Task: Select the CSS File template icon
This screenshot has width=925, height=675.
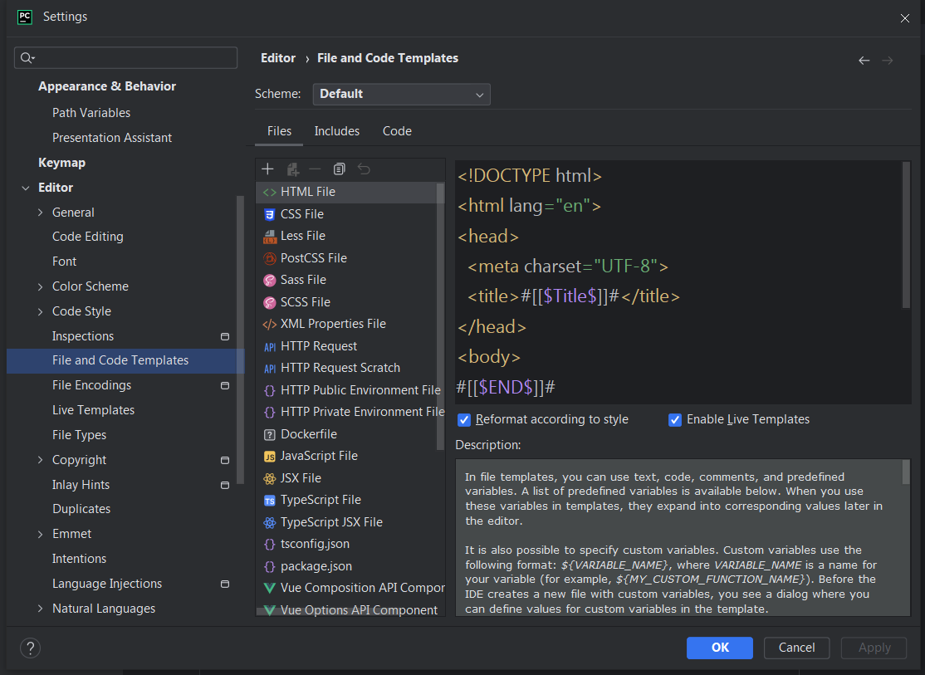Action: click(x=269, y=214)
